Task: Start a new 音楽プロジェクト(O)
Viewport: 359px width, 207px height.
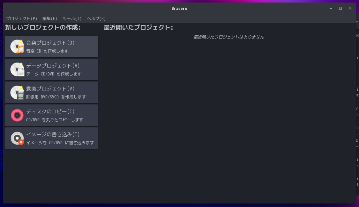Action: (x=52, y=46)
